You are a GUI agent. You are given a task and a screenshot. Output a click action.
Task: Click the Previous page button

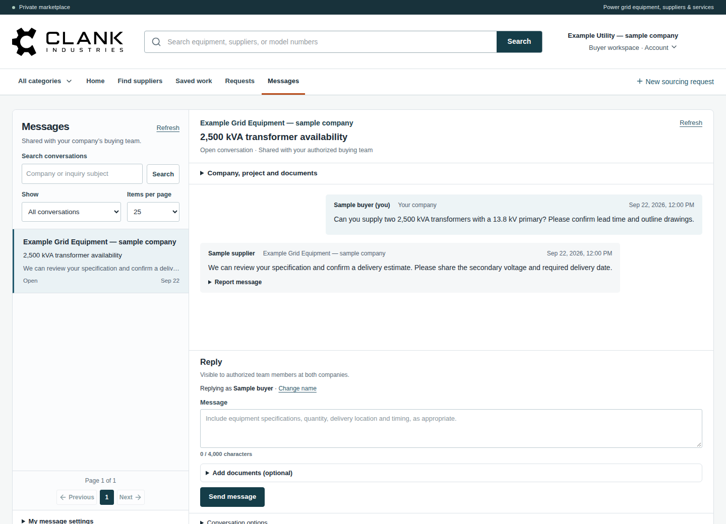[77, 497]
